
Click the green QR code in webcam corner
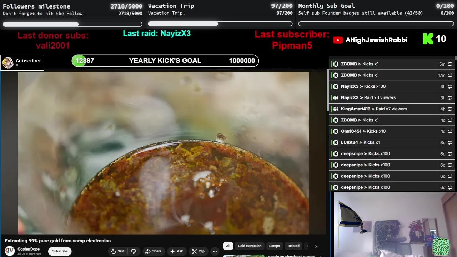click(441, 247)
